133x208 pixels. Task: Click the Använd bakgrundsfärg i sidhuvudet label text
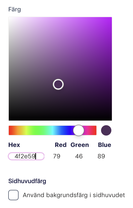(74, 195)
